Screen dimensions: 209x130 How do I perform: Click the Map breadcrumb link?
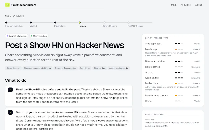(7, 16)
